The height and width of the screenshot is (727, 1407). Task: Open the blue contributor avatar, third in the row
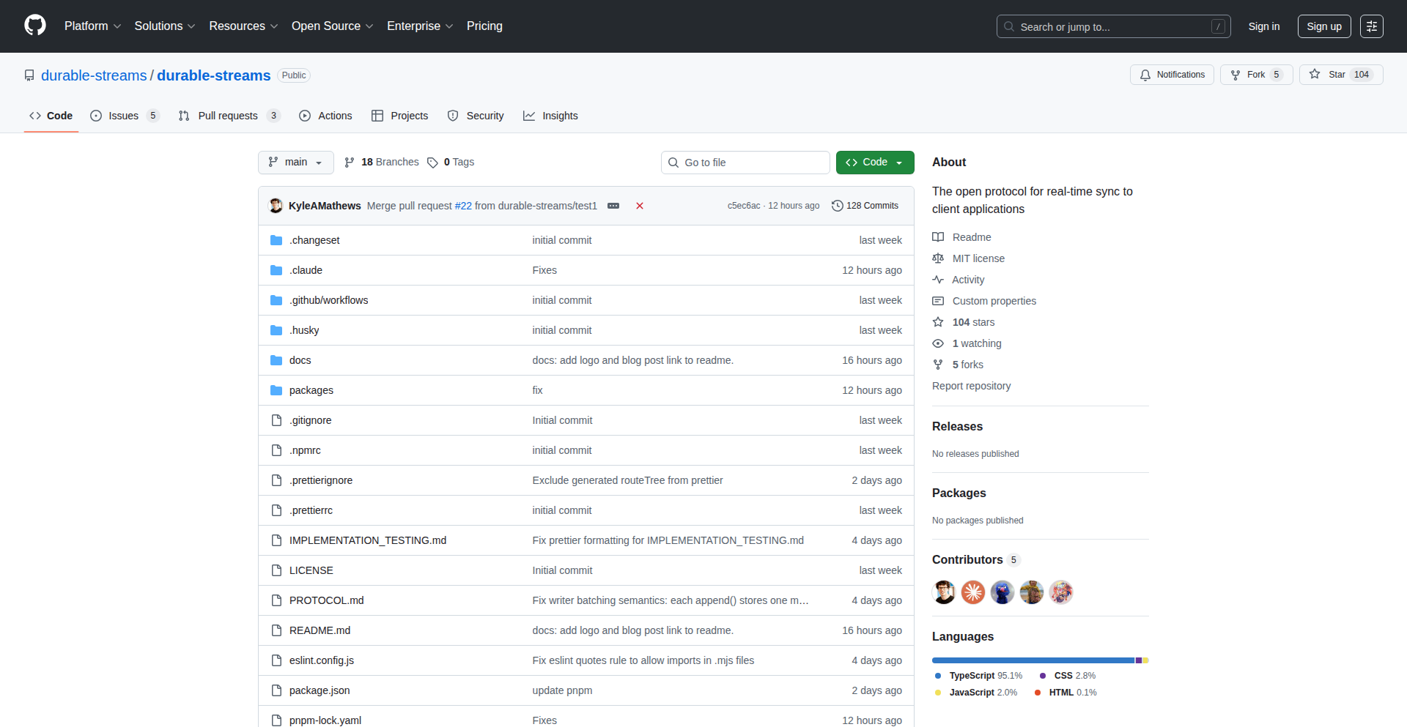(1002, 592)
